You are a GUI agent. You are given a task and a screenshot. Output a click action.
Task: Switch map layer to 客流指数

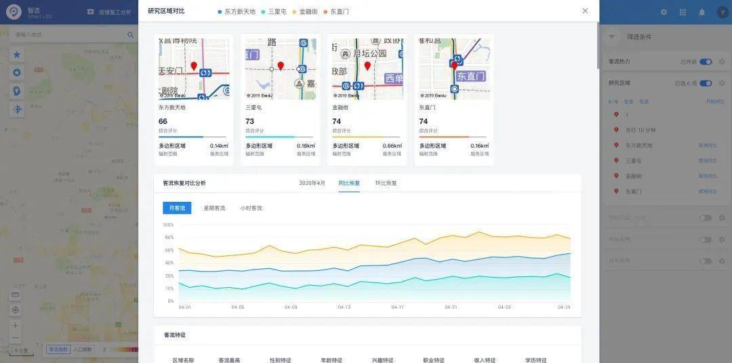[58, 349]
